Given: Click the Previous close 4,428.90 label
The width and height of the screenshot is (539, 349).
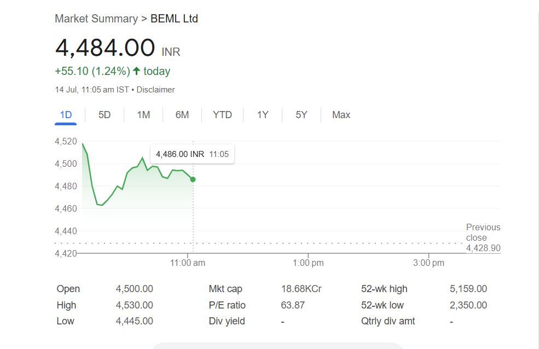Looking at the screenshot, I should click(x=483, y=238).
